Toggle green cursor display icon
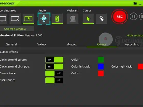 pyautogui.click(x=88, y=19)
